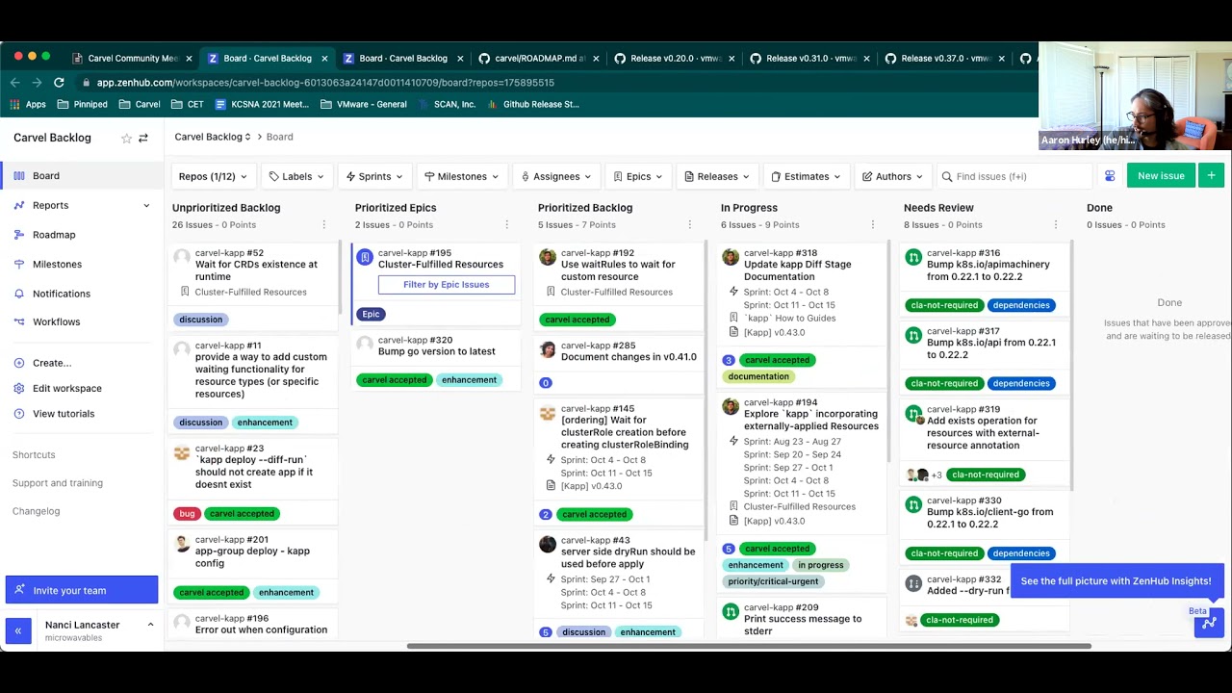Open Prioritized Backlog column options menu
This screenshot has height=693, width=1232.
pos(689,225)
